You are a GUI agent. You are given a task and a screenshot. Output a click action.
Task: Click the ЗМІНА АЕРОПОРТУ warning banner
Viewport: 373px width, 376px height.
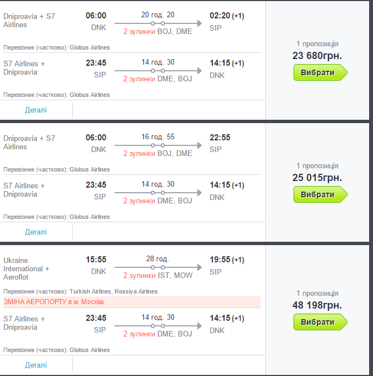pos(131,302)
